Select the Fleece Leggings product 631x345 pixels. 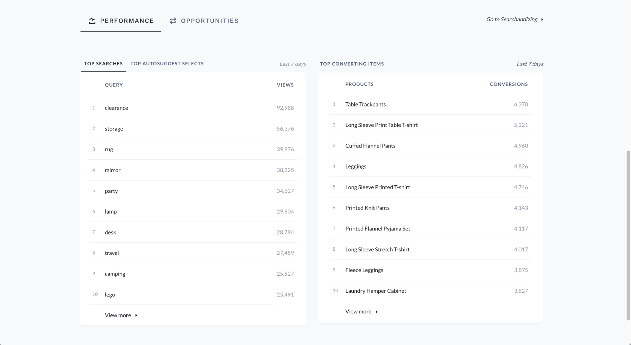364,270
